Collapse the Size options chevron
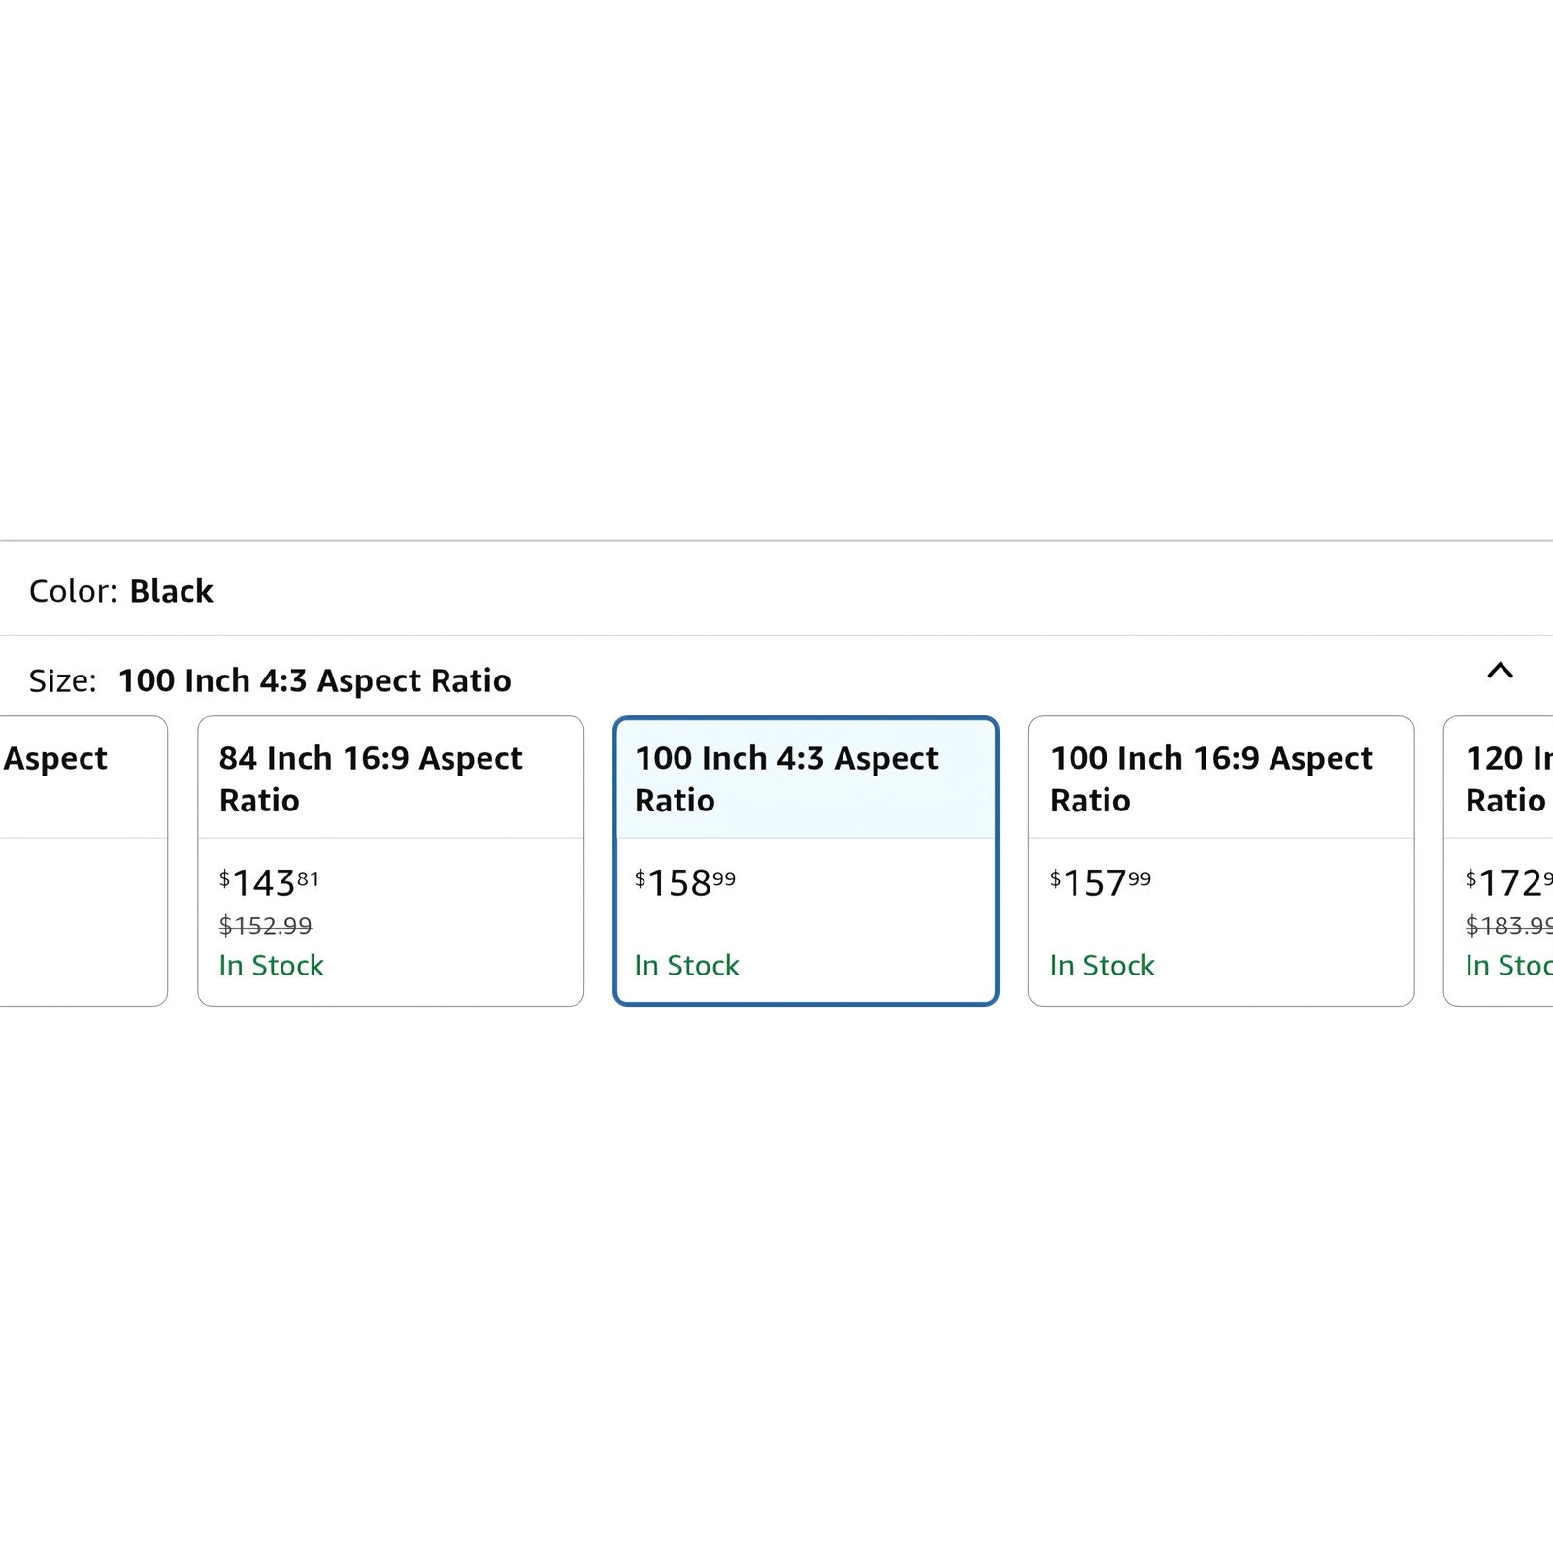 (x=1500, y=671)
